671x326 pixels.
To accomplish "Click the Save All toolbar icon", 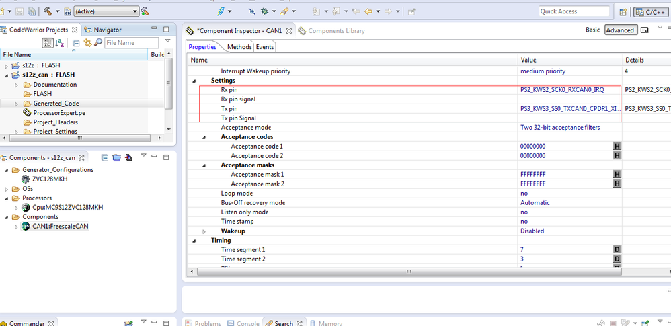I will point(31,11).
